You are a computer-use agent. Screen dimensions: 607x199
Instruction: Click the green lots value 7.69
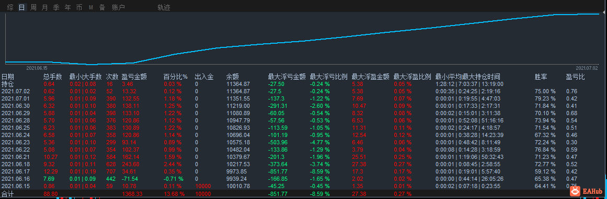[x=49, y=179]
